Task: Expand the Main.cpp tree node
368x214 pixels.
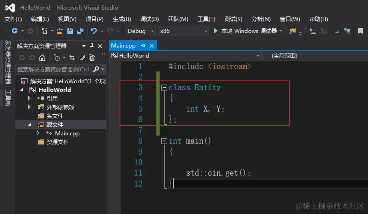Action: 38,133
